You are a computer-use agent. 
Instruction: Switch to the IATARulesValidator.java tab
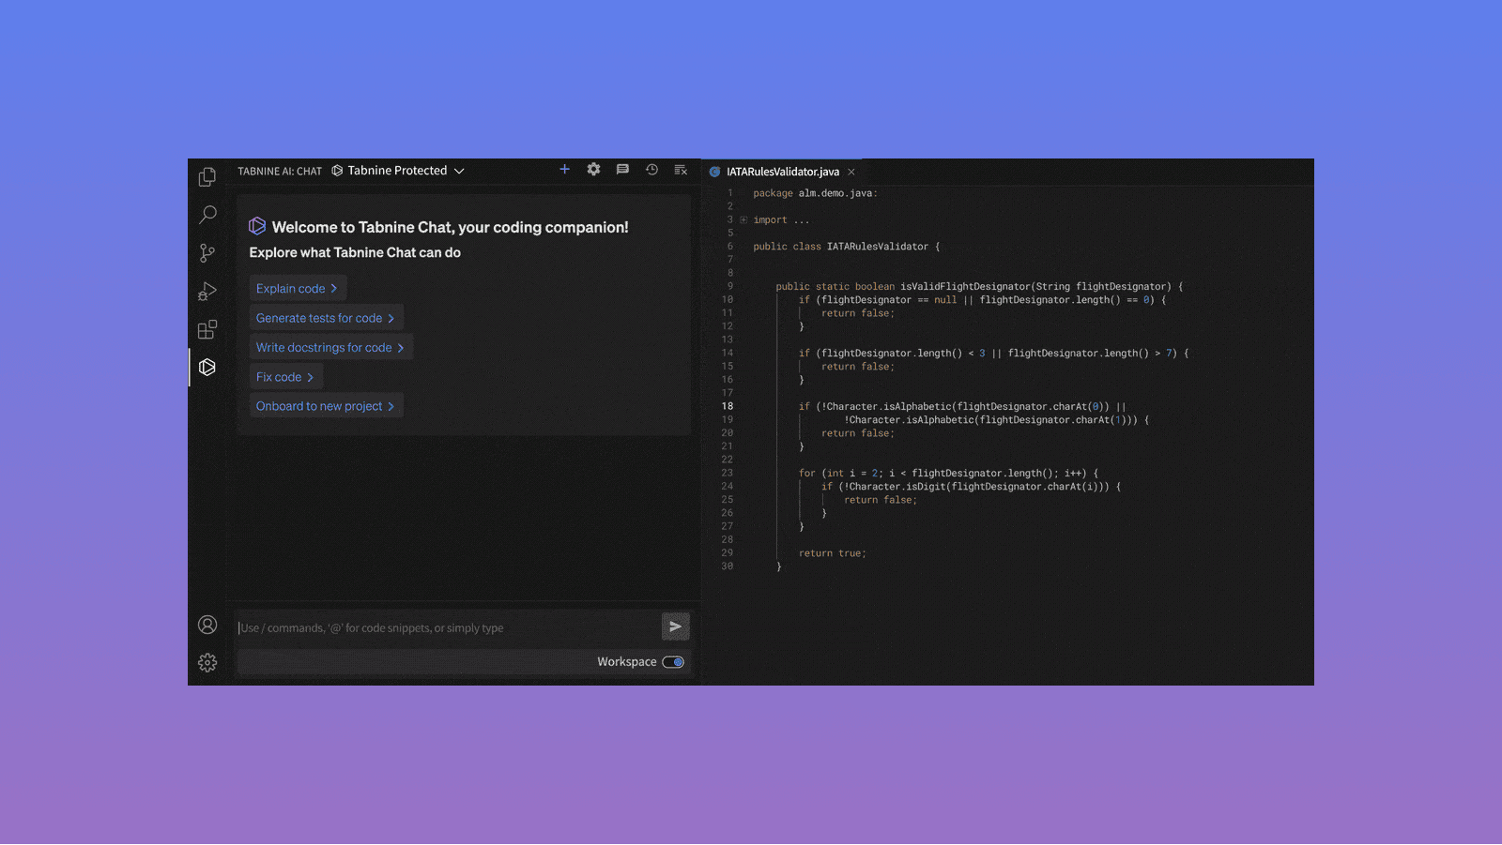[783, 172]
